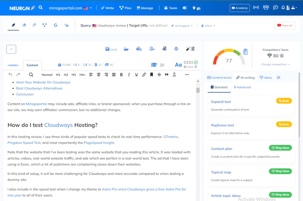303x201 pixels.
Task: Open the internal links chain view
Action: click(34, 25)
